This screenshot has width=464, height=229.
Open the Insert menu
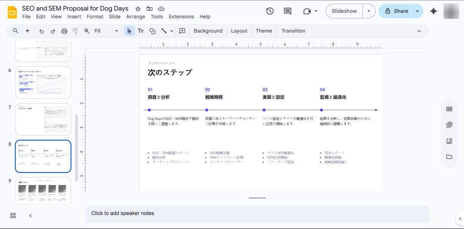[x=74, y=17]
